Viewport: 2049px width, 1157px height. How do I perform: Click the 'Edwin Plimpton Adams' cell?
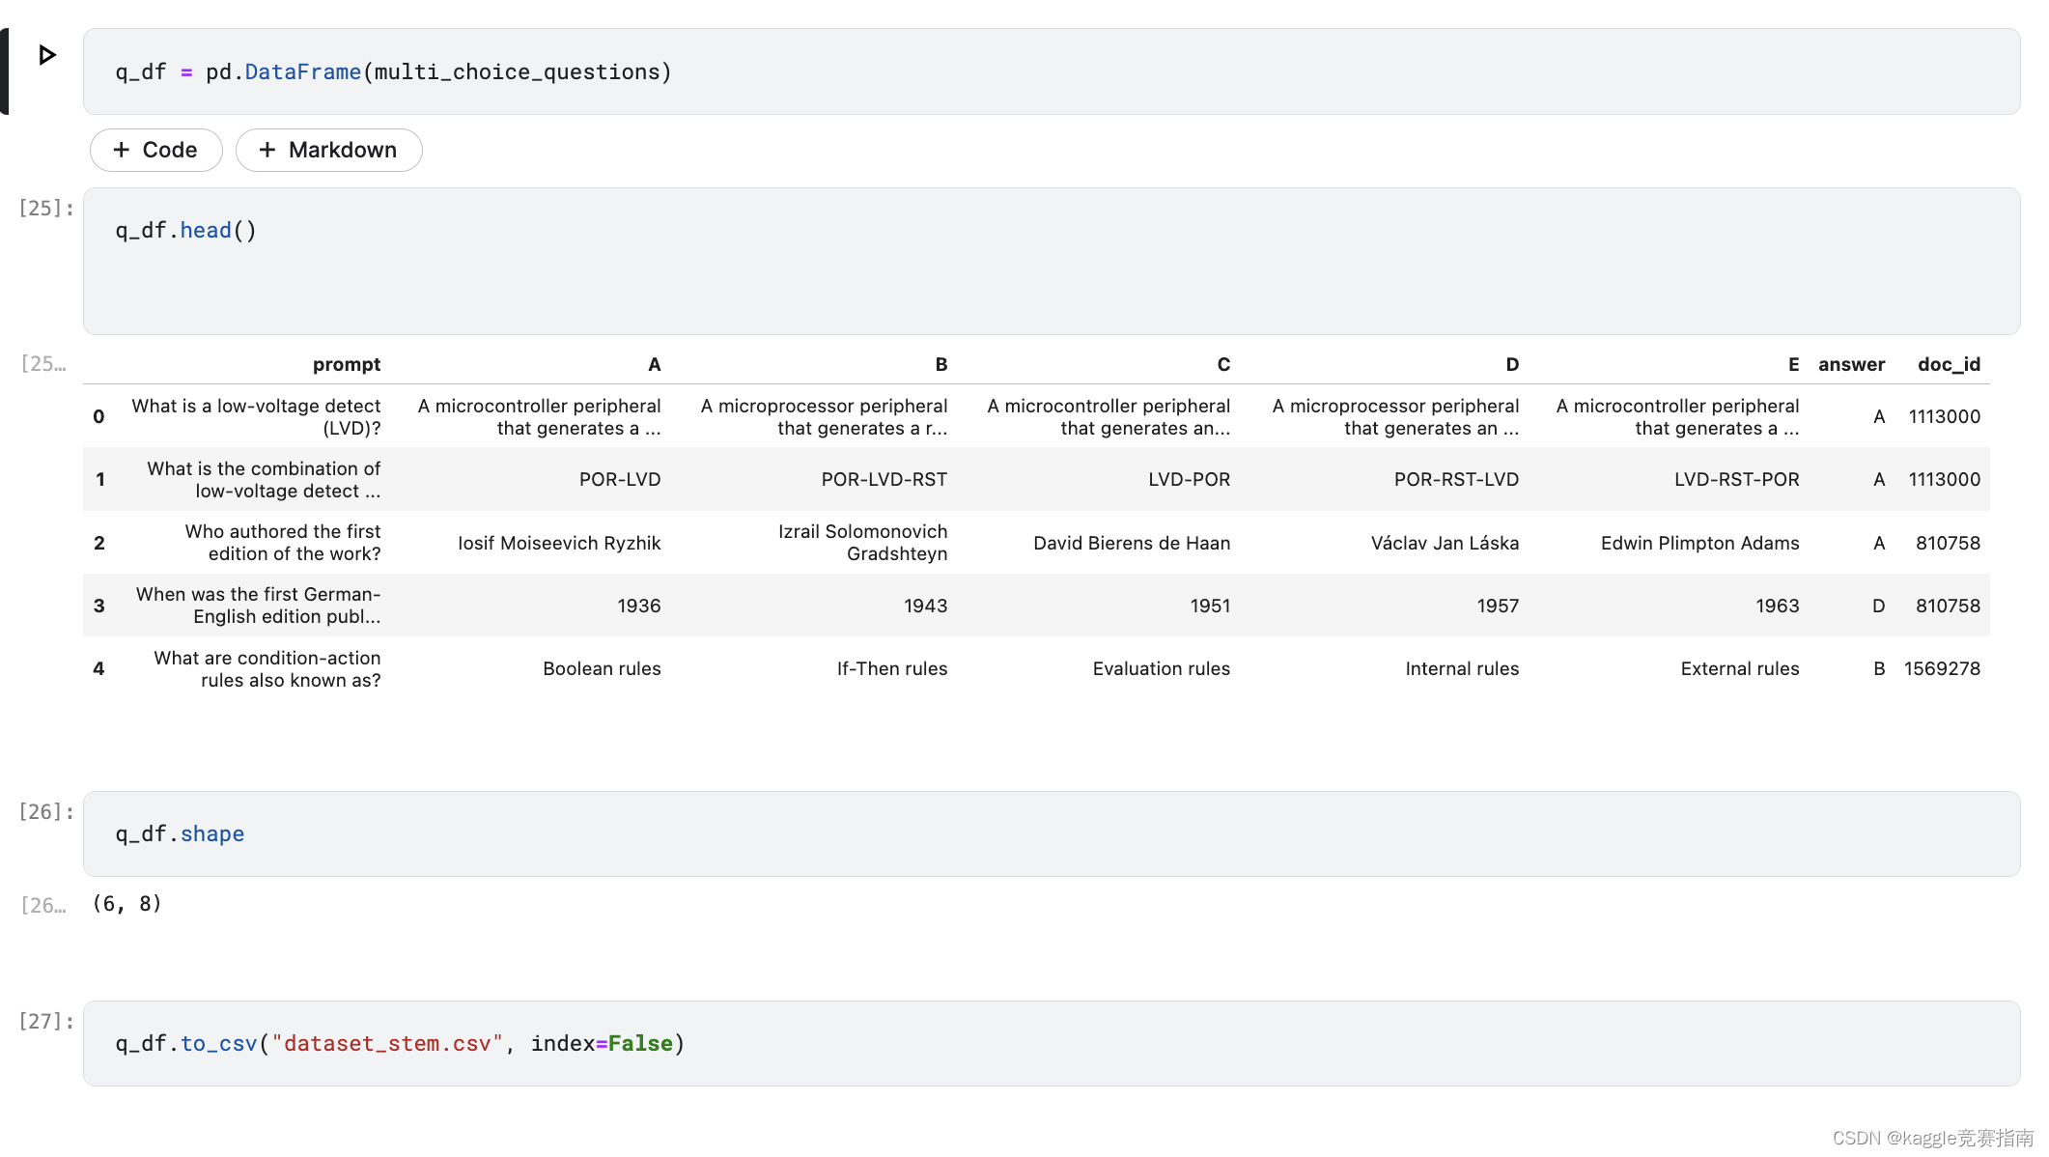click(1699, 543)
